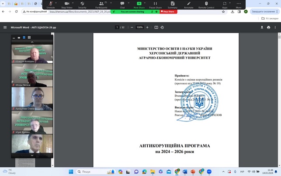Image resolution: width=281 pixels, height=176 pixels.
Task: Download the PDF document
Action: 262,28
